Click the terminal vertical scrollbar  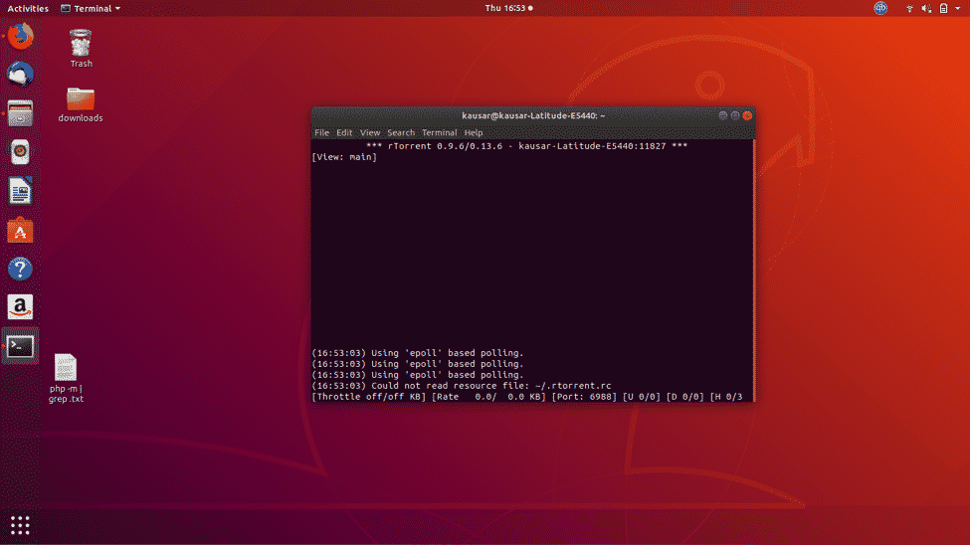click(x=753, y=271)
